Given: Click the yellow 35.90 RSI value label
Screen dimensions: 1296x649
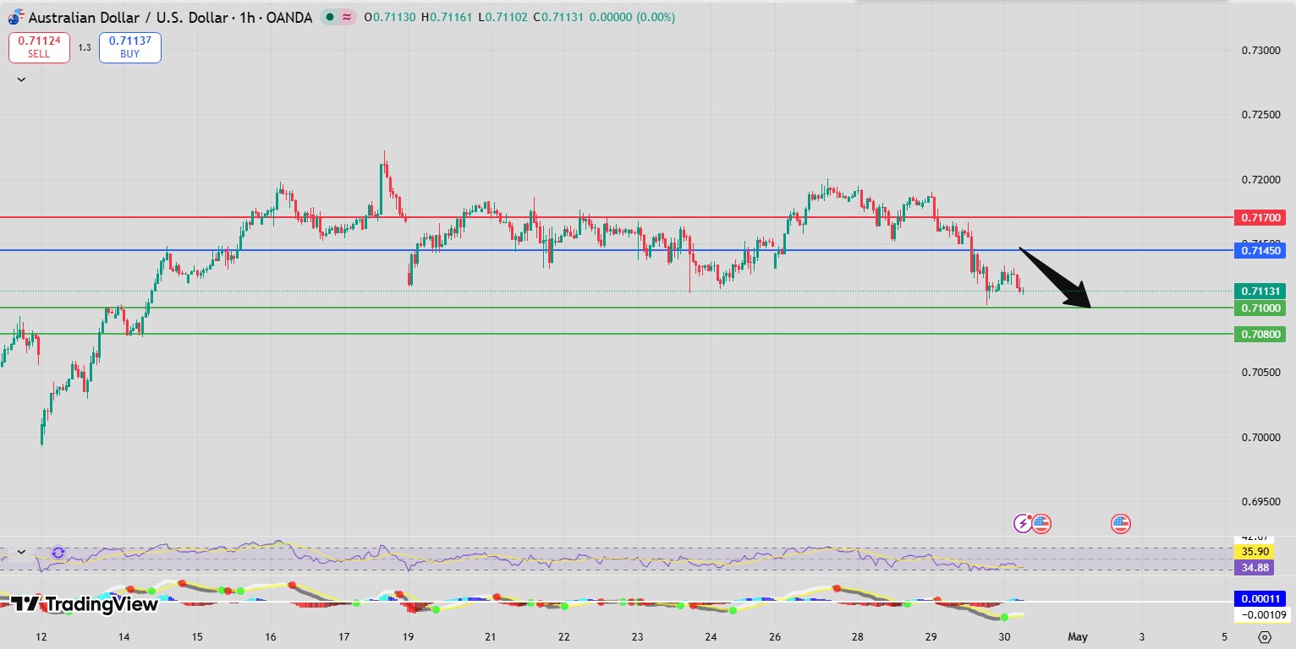Looking at the screenshot, I should [1252, 551].
